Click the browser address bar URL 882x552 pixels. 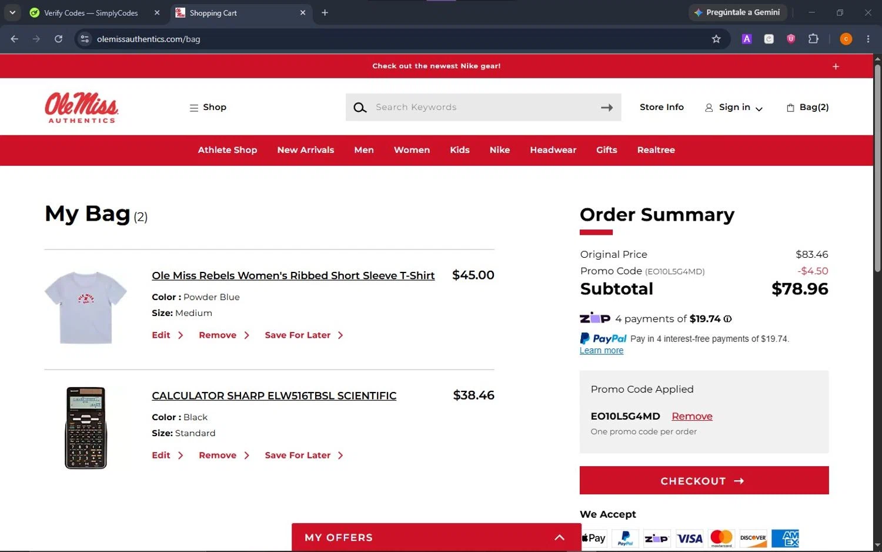tap(148, 39)
